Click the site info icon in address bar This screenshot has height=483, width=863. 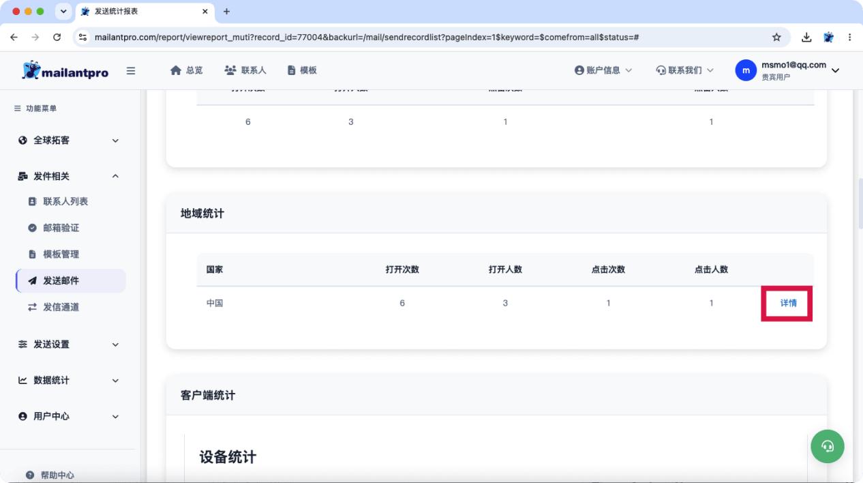pos(83,38)
